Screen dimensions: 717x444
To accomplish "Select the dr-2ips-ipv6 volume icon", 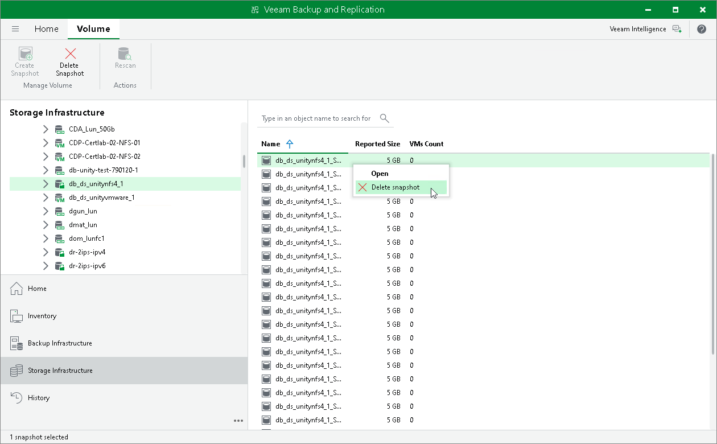I will click(59, 266).
